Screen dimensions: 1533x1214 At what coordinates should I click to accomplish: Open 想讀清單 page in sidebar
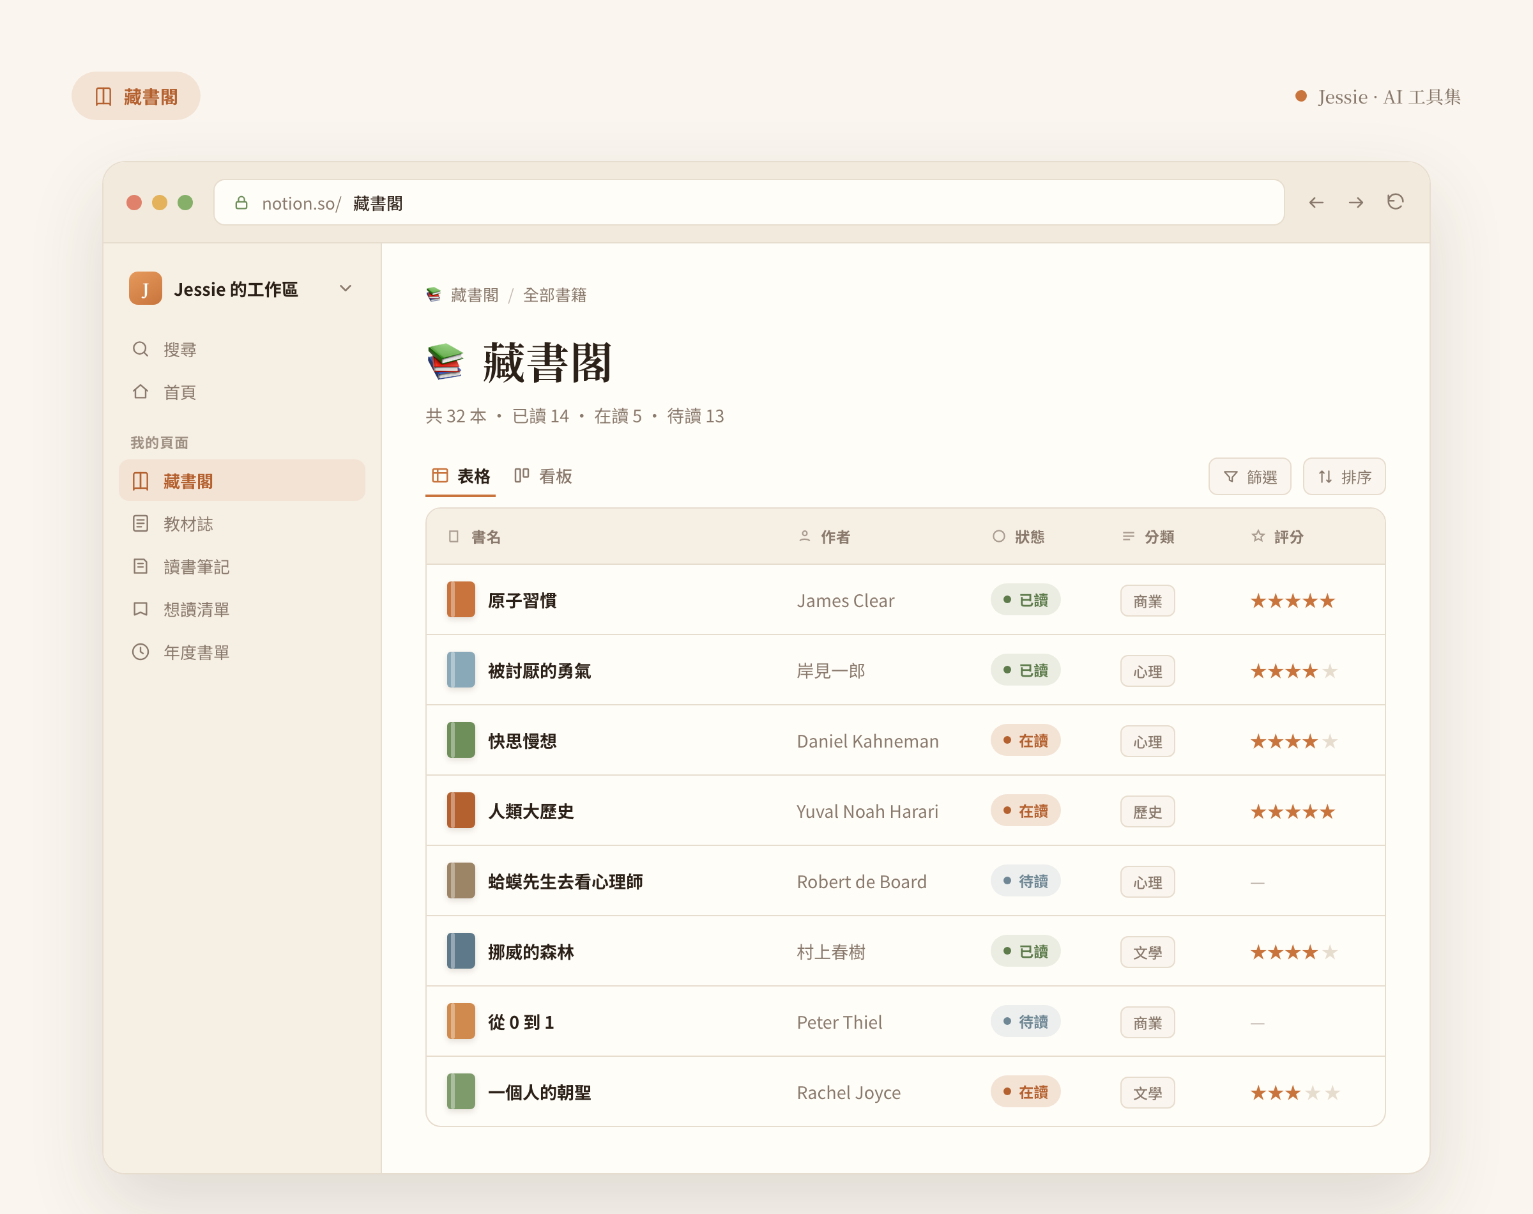coord(242,609)
